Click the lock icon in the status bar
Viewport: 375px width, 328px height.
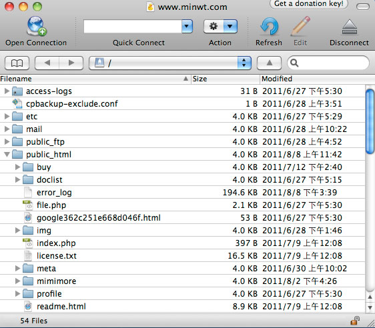[x=355, y=321]
